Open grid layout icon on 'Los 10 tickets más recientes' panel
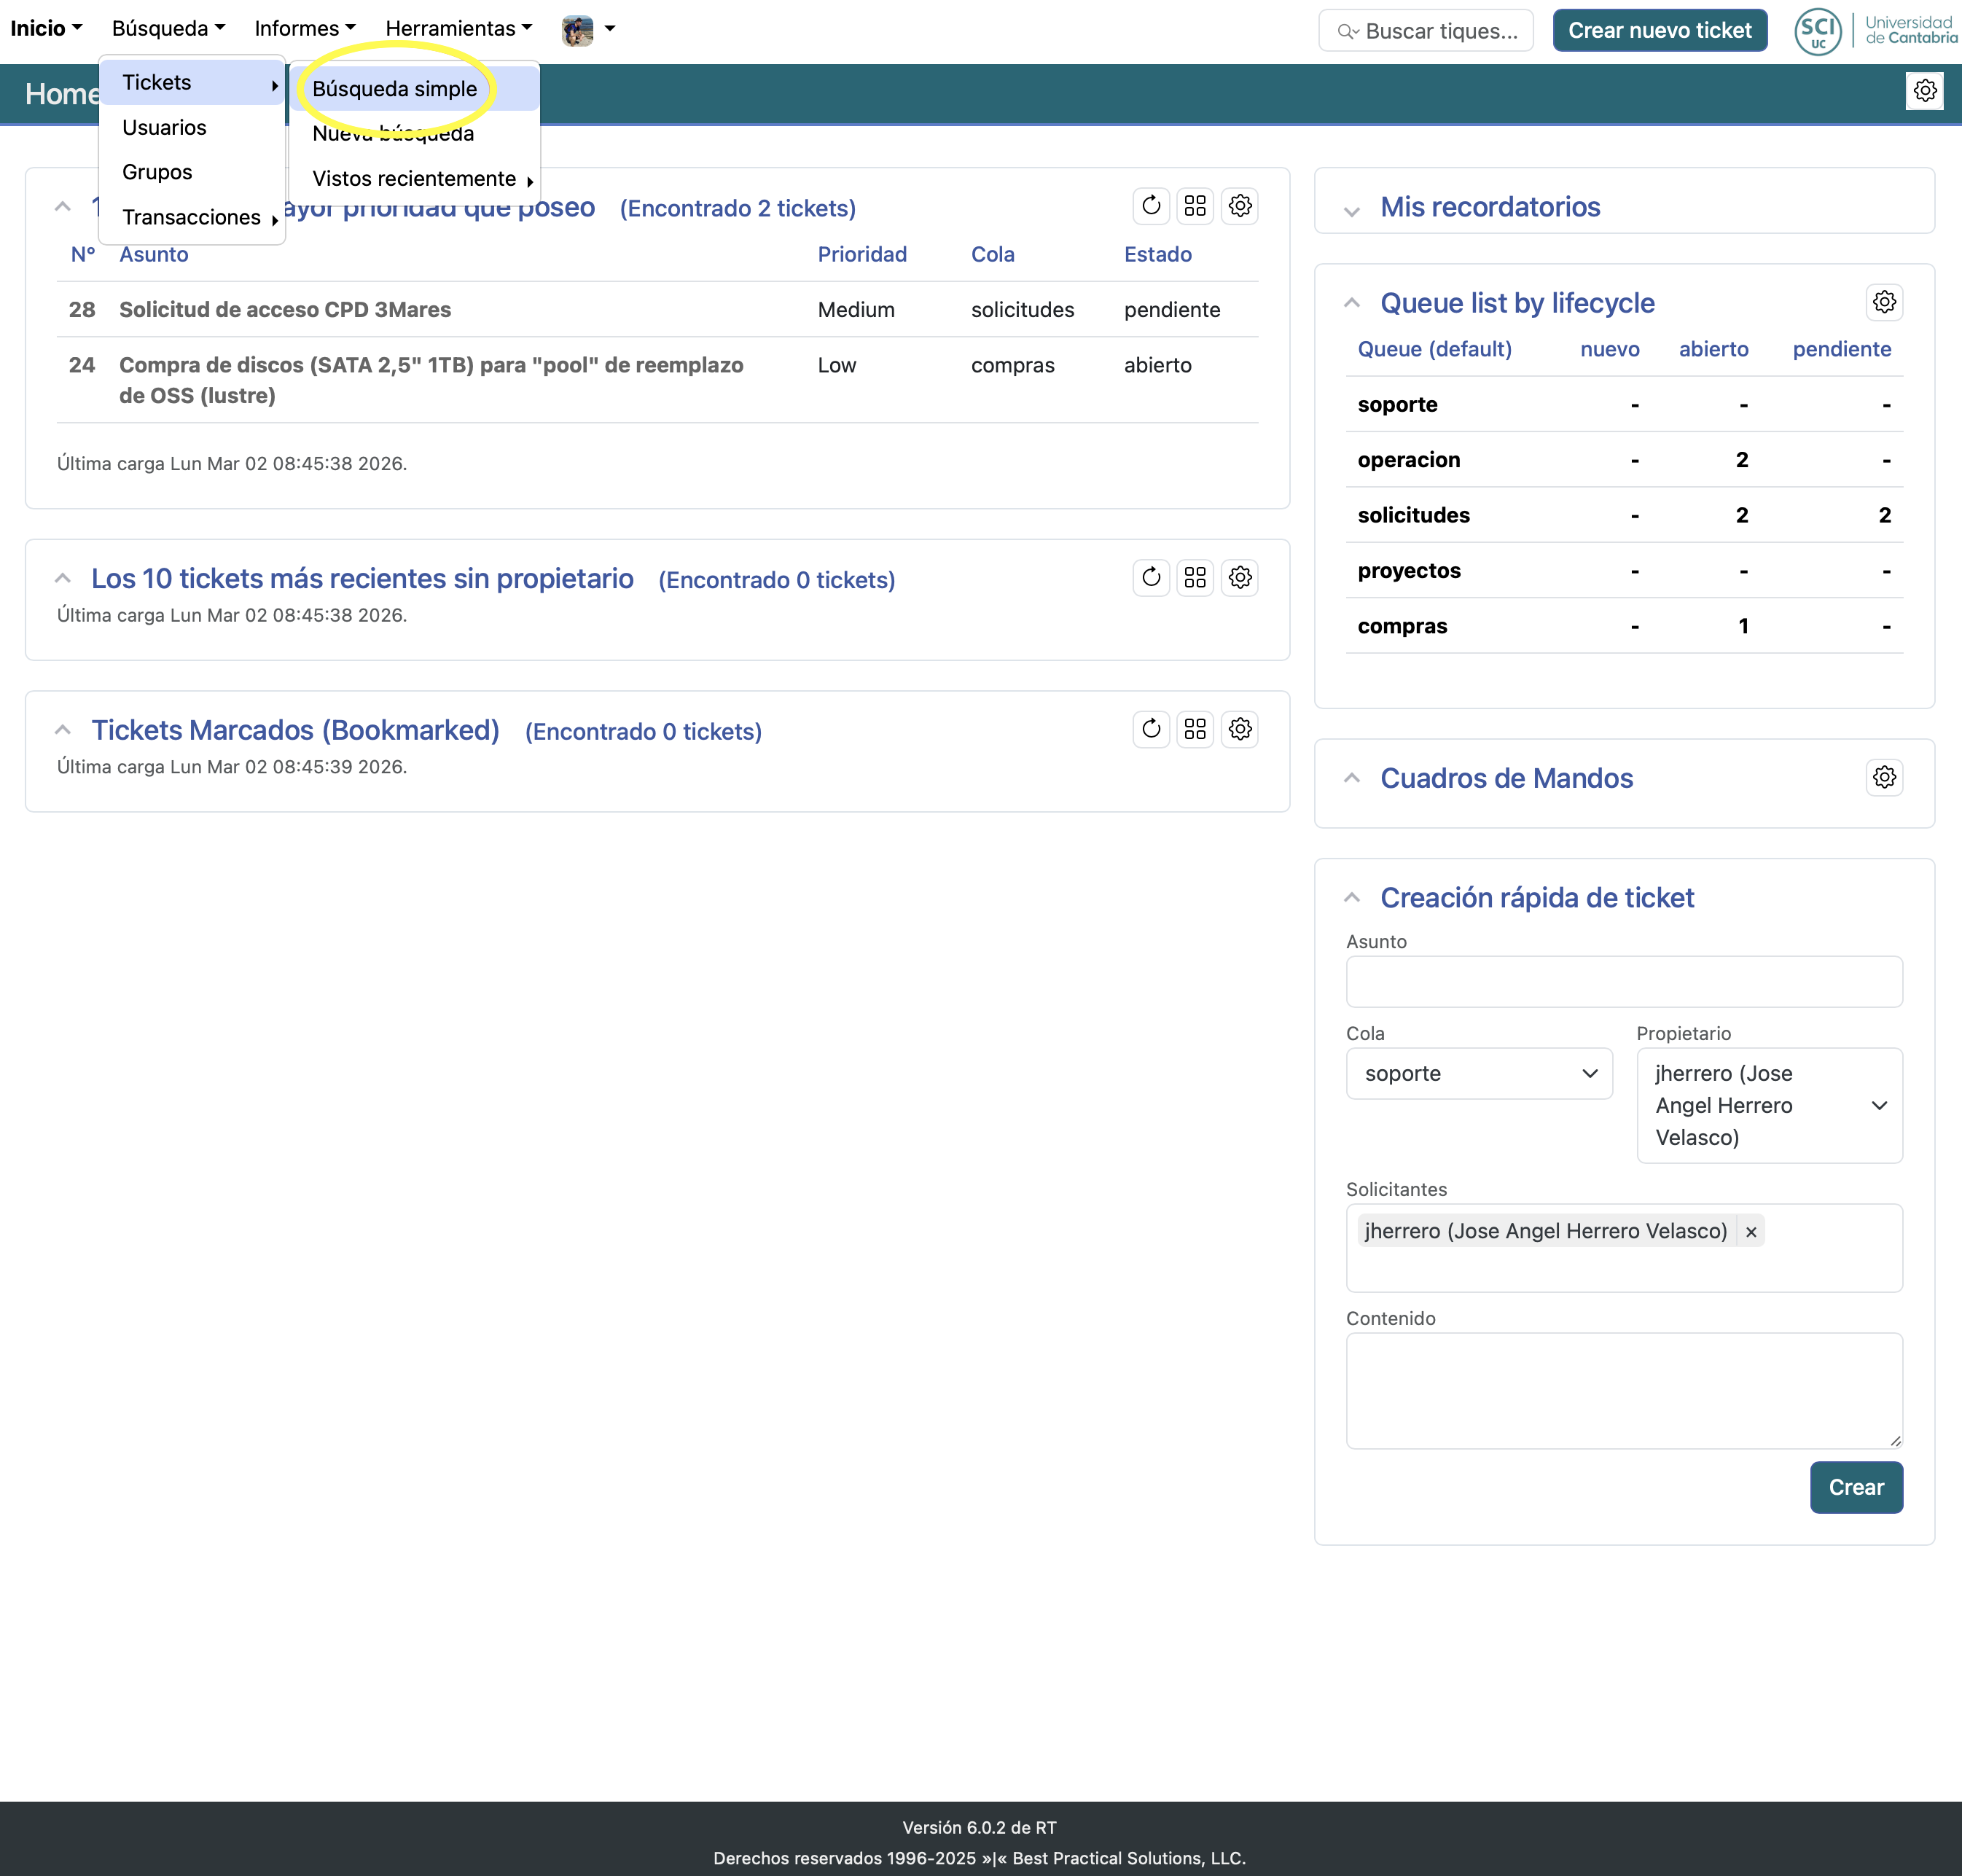This screenshot has width=1962, height=1876. (x=1195, y=577)
